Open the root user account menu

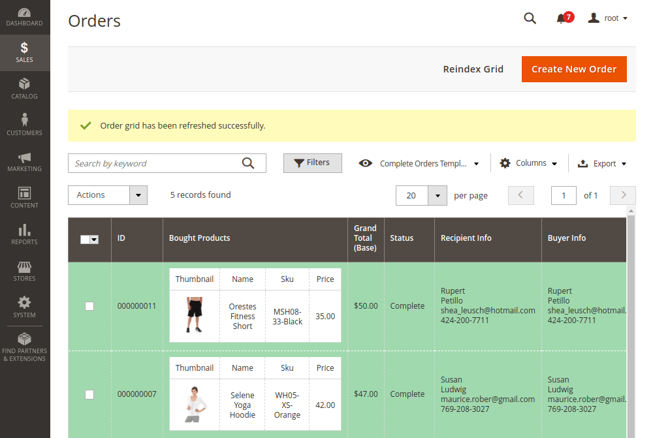click(x=608, y=18)
